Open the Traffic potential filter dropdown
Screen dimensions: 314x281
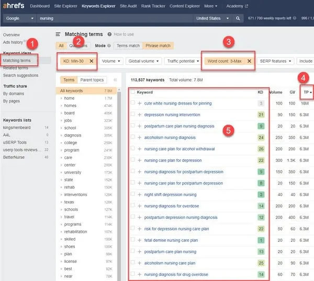[x=183, y=61]
